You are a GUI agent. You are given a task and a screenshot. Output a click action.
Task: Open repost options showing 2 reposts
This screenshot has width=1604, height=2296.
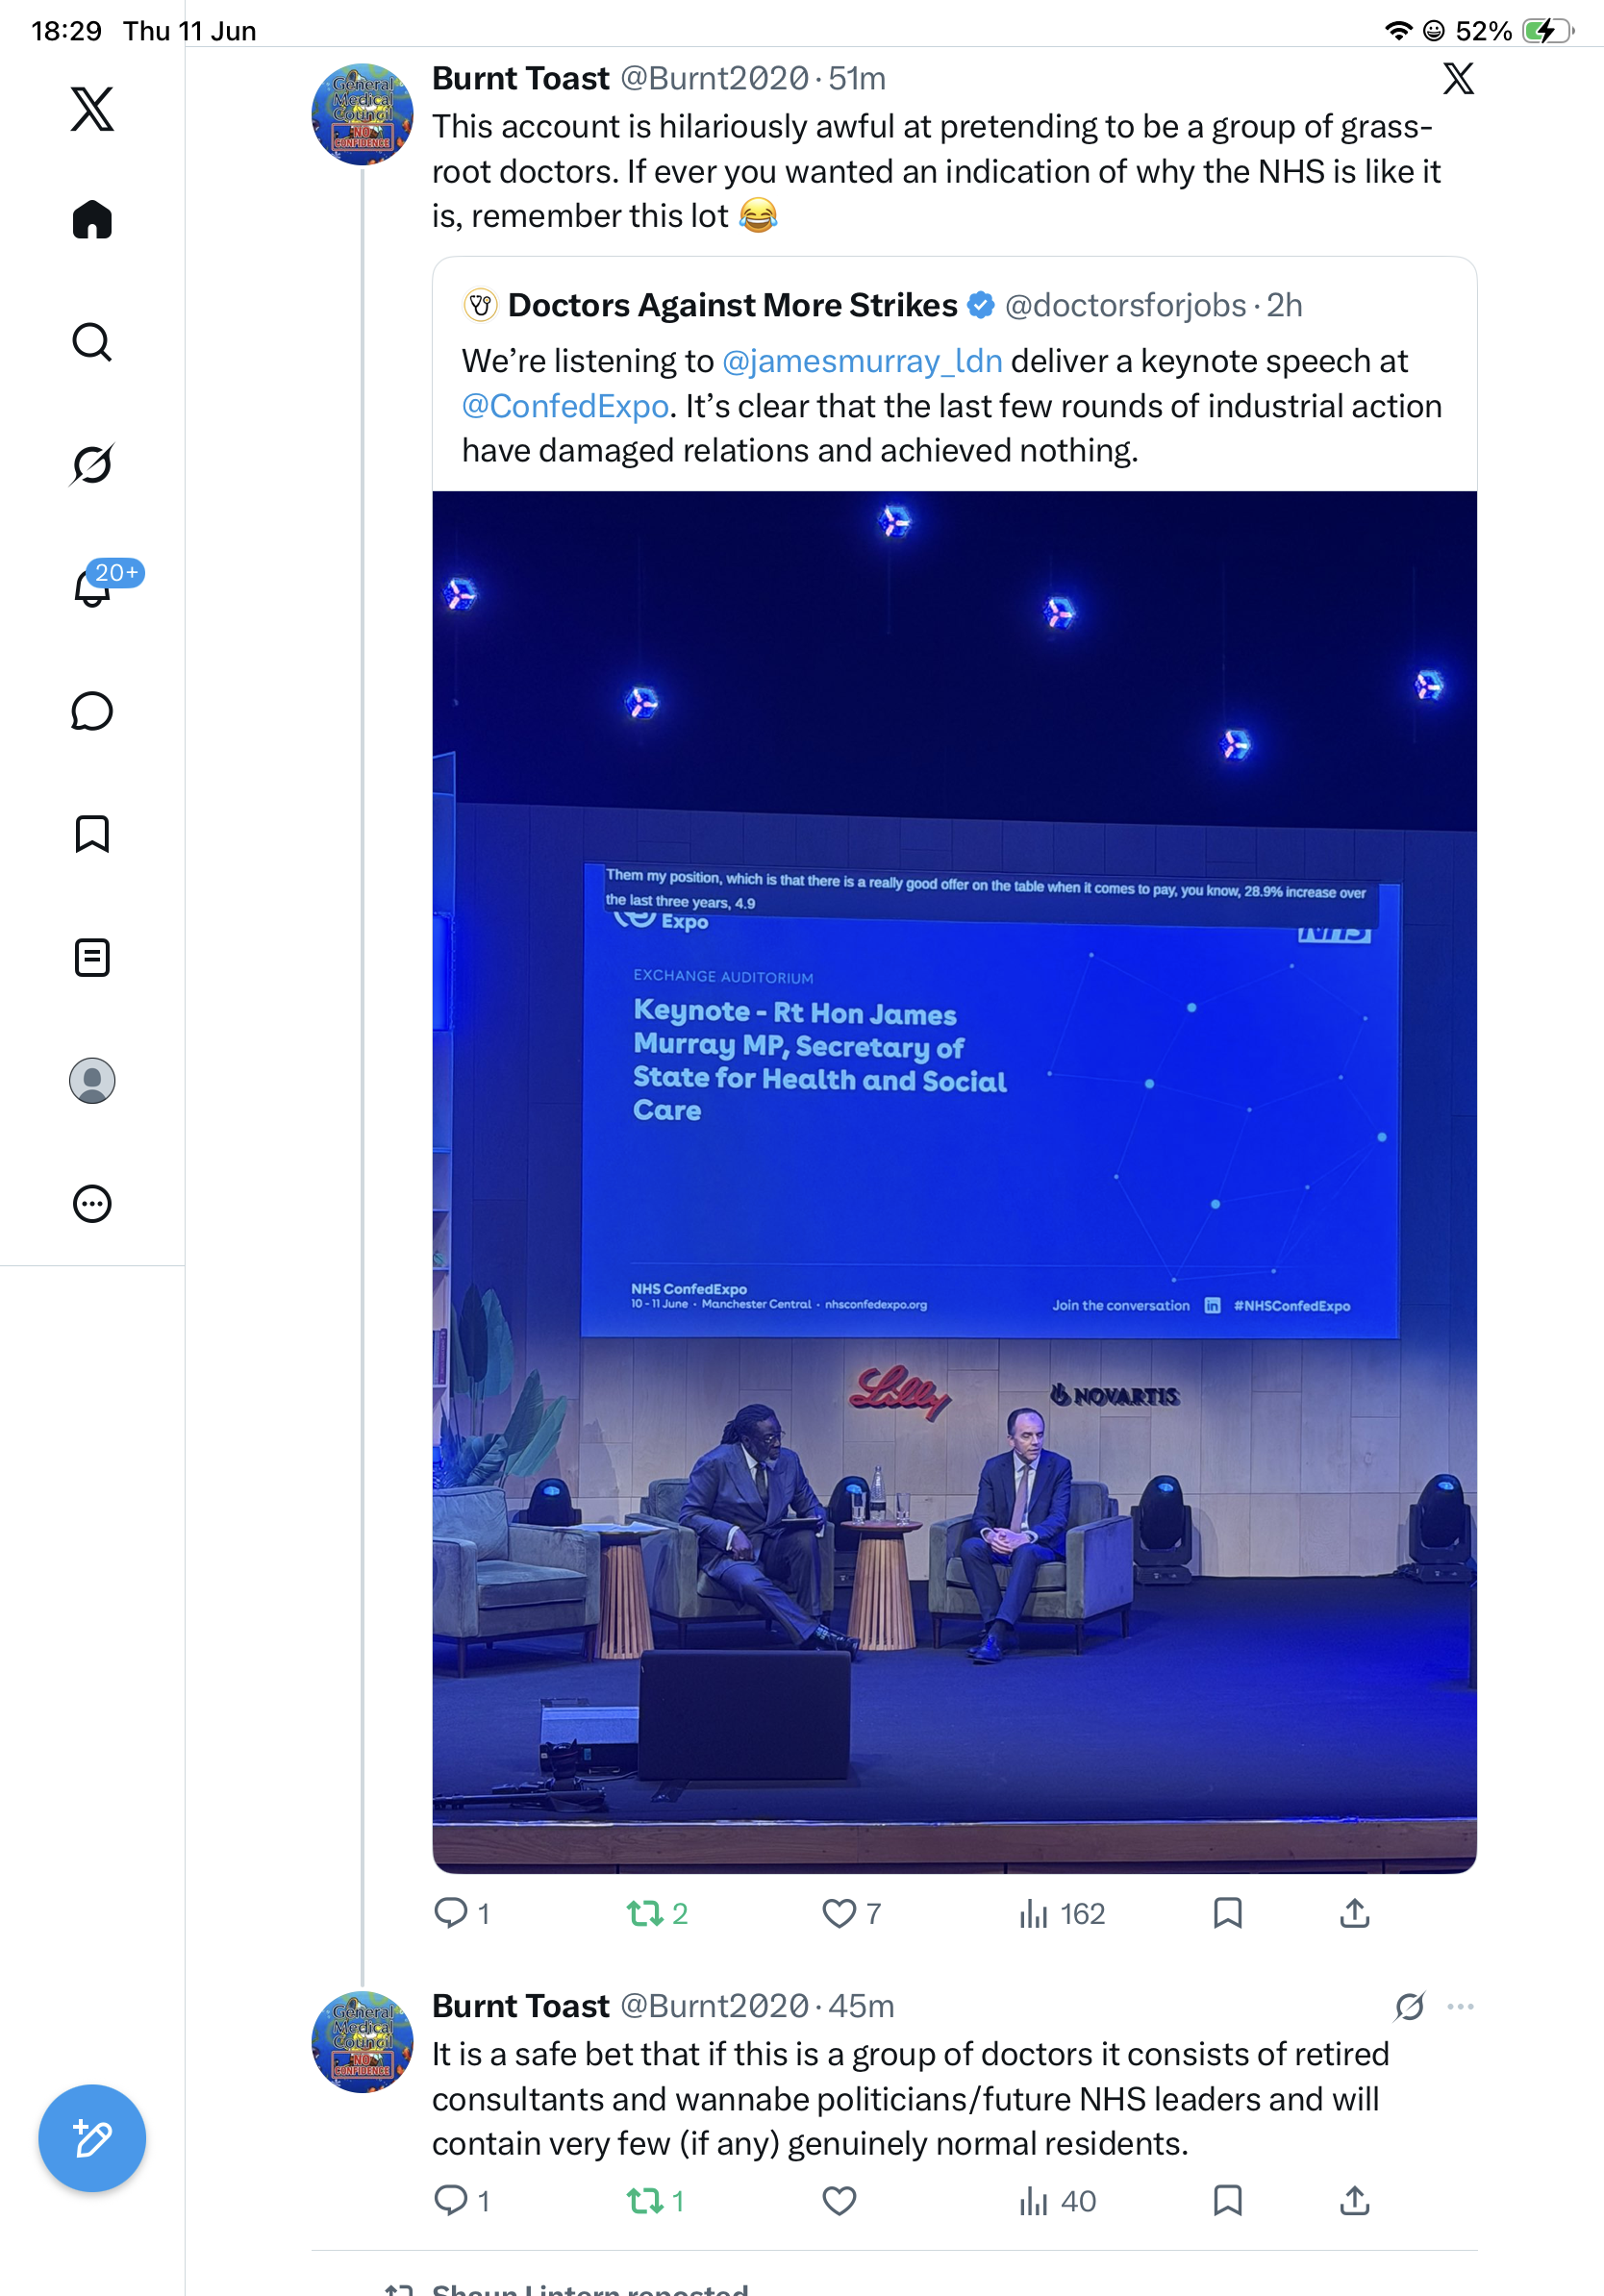[657, 1913]
